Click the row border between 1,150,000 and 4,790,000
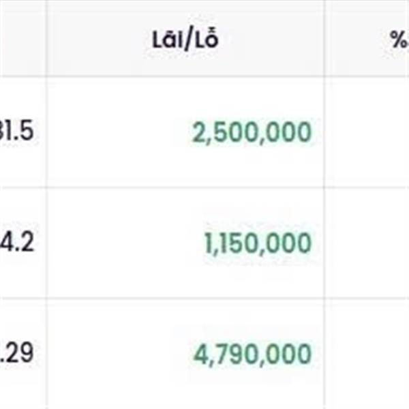Viewport: 409px width, 409px height. click(185, 299)
